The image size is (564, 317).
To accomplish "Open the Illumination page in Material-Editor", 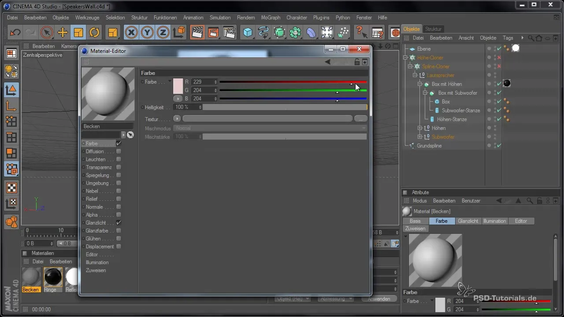I will click(97, 262).
